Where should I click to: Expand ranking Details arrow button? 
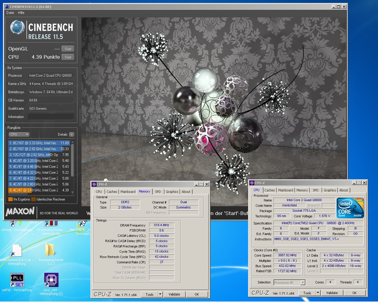[71, 134]
